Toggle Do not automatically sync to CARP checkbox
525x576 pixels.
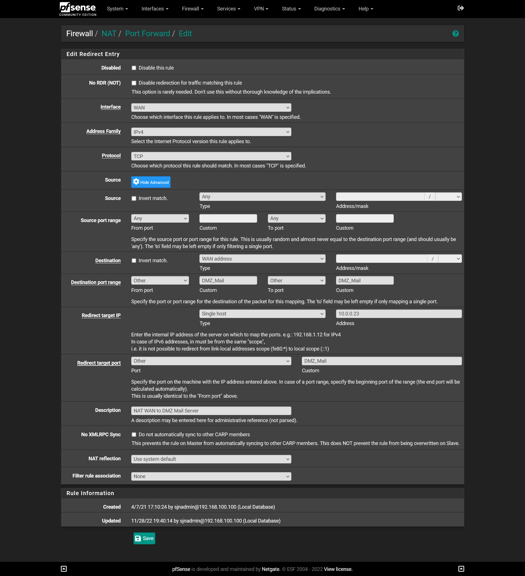point(134,435)
